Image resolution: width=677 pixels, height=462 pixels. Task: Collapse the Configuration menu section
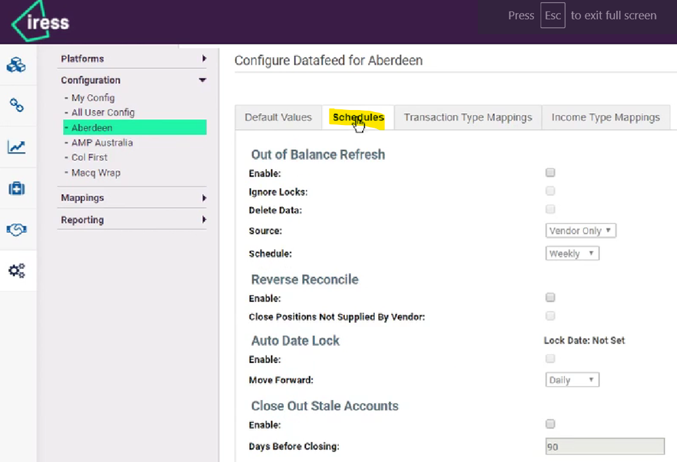132,80
